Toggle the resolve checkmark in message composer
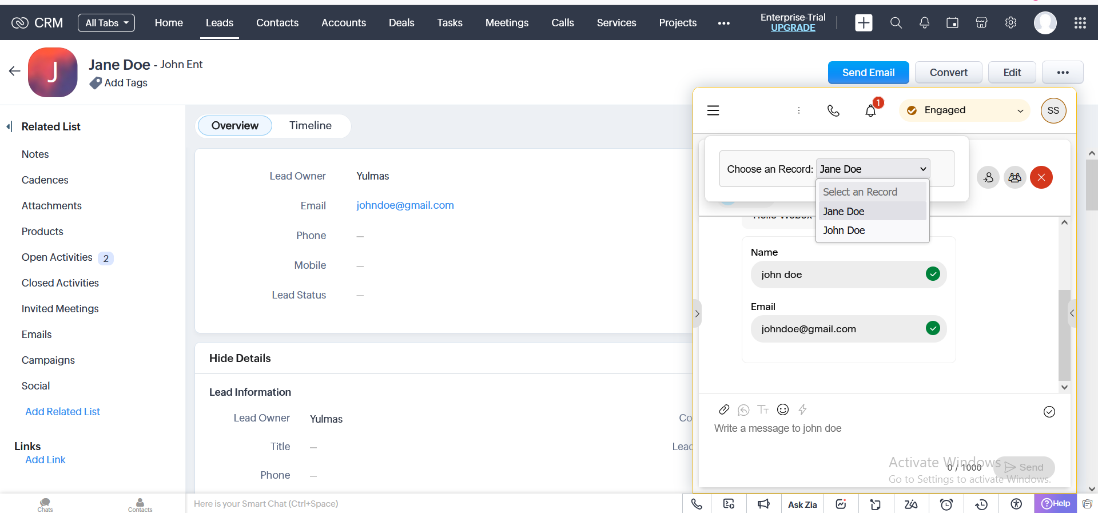Screen dimensions: 1098x513 pos(1049,412)
